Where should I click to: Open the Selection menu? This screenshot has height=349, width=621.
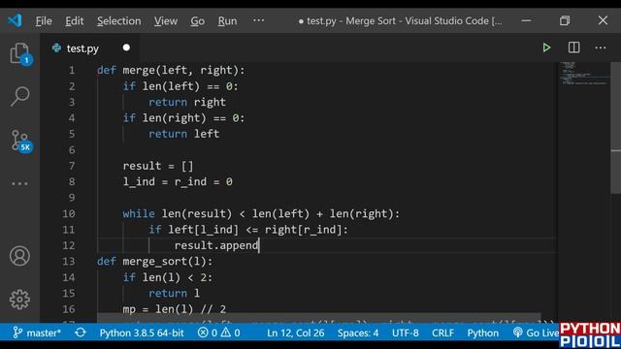(x=118, y=20)
